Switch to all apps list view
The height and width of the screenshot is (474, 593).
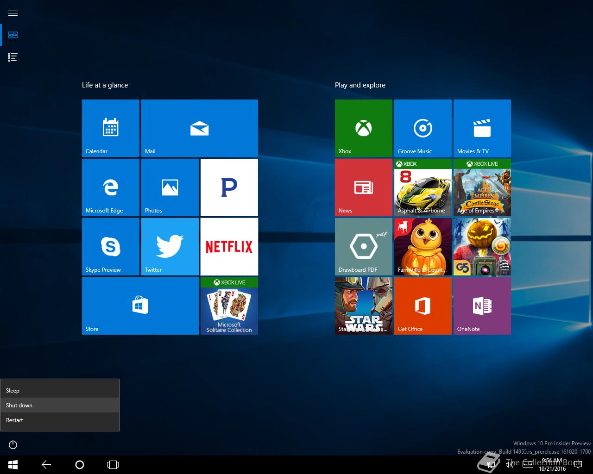pyautogui.click(x=13, y=57)
